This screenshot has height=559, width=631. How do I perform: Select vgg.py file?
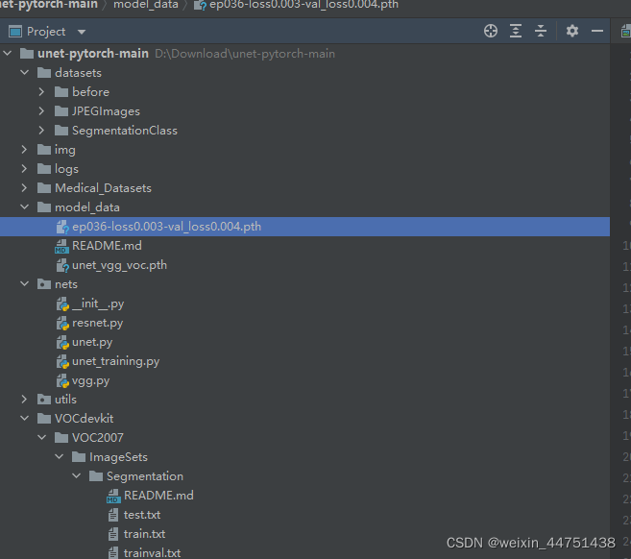[90, 380]
